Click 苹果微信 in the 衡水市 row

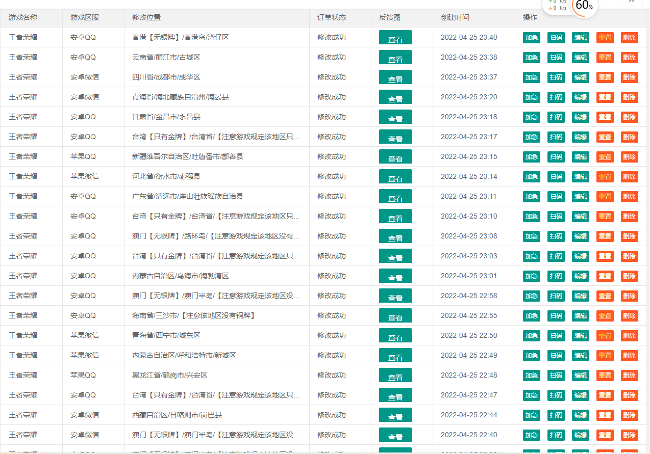[85, 176]
